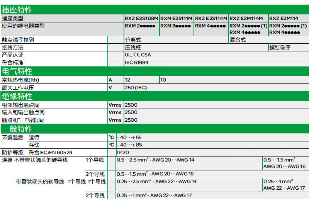Select the 接线方法 row label

pos(12,48)
